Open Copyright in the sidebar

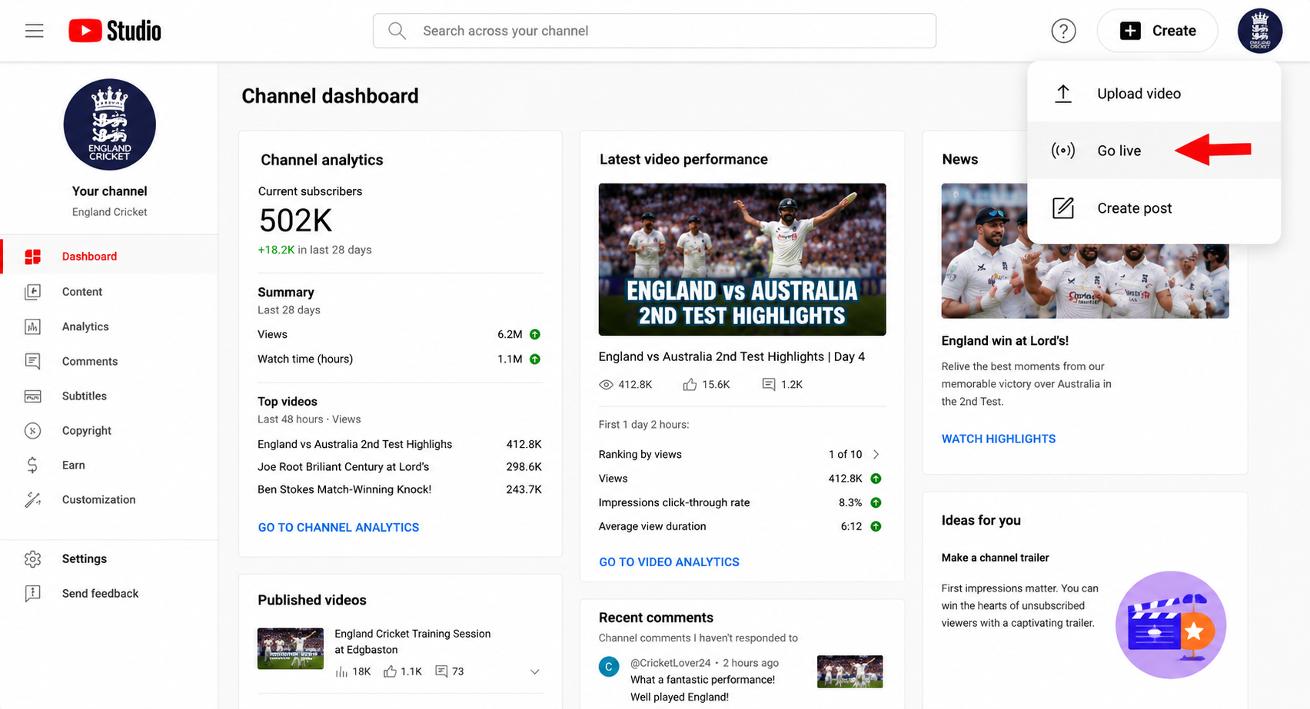point(109,431)
